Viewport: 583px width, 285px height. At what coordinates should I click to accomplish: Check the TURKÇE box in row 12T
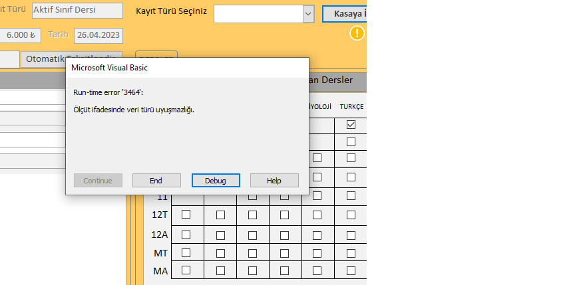tap(351, 215)
